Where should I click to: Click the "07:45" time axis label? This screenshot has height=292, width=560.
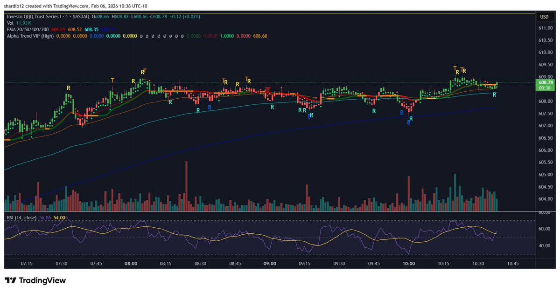(x=96, y=263)
